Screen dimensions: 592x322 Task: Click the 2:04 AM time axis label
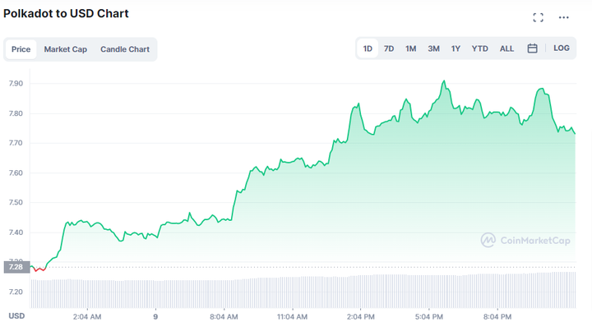87,317
